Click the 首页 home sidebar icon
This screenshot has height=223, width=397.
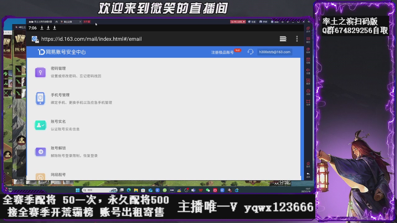(x=308, y=164)
